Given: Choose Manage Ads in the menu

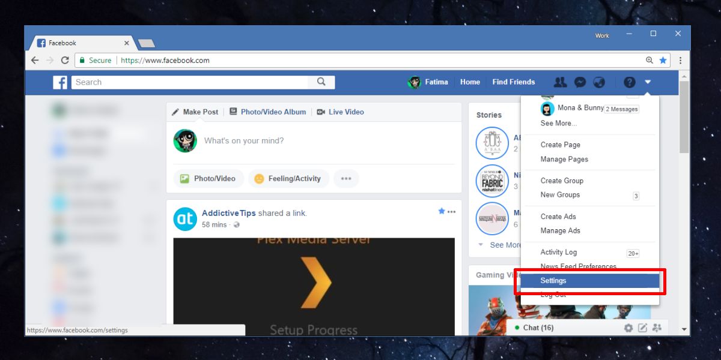Looking at the screenshot, I should (x=561, y=230).
